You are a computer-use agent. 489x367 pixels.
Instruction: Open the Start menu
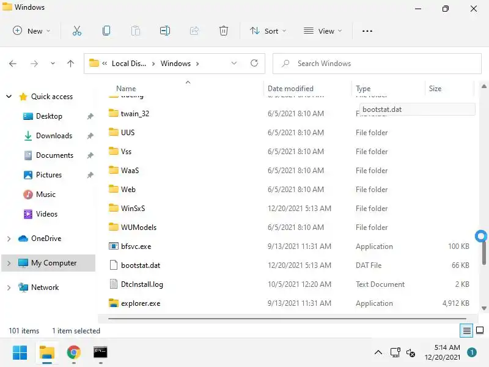(20, 353)
